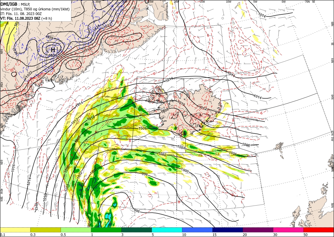Click the '1031' pressure value under H
Screen dimensions: 334x237
pos(53,55)
